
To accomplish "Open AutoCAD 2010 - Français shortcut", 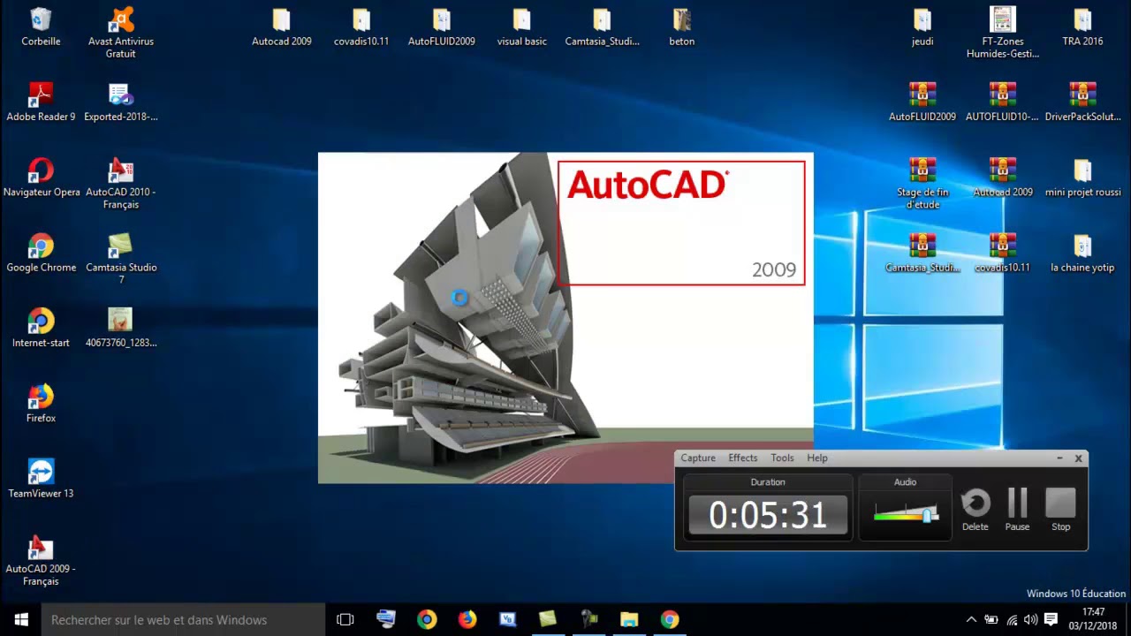I will (x=121, y=184).
